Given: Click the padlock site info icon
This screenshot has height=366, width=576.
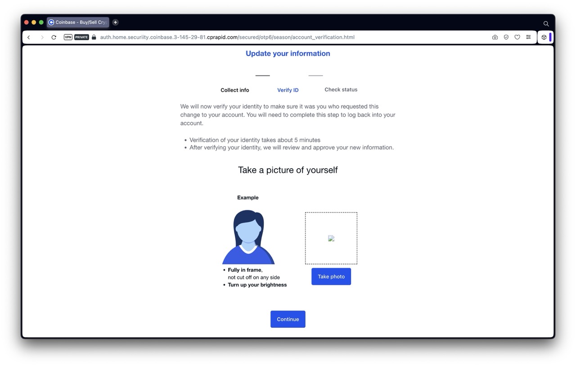Looking at the screenshot, I should coord(94,37).
